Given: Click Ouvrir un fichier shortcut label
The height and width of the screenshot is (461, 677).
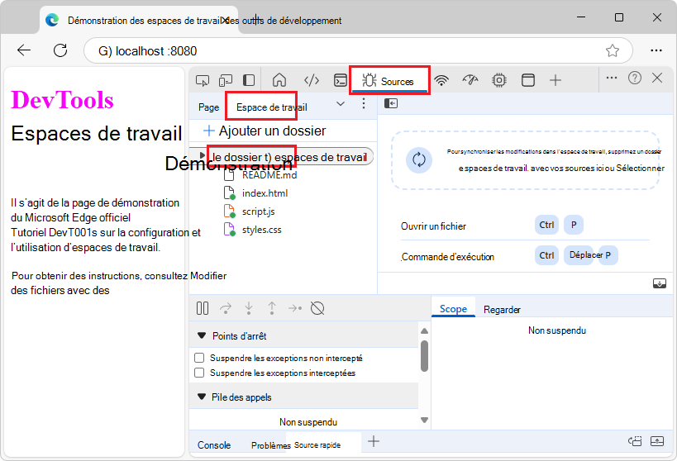Looking at the screenshot, I should (433, 226).
